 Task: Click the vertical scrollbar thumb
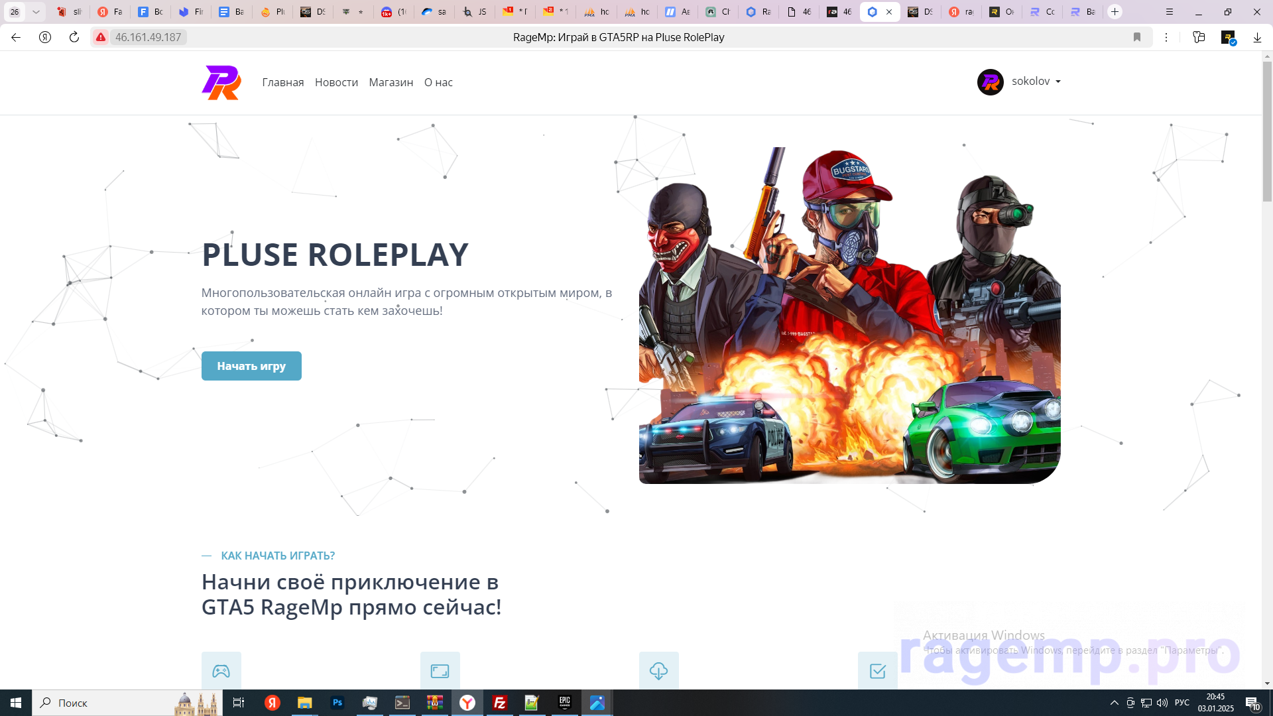1267,131
